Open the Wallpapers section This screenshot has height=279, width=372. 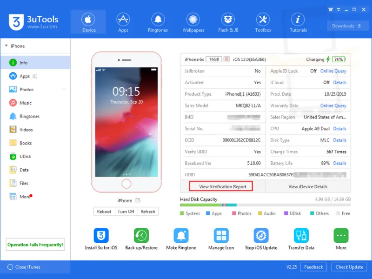(193, 22)
